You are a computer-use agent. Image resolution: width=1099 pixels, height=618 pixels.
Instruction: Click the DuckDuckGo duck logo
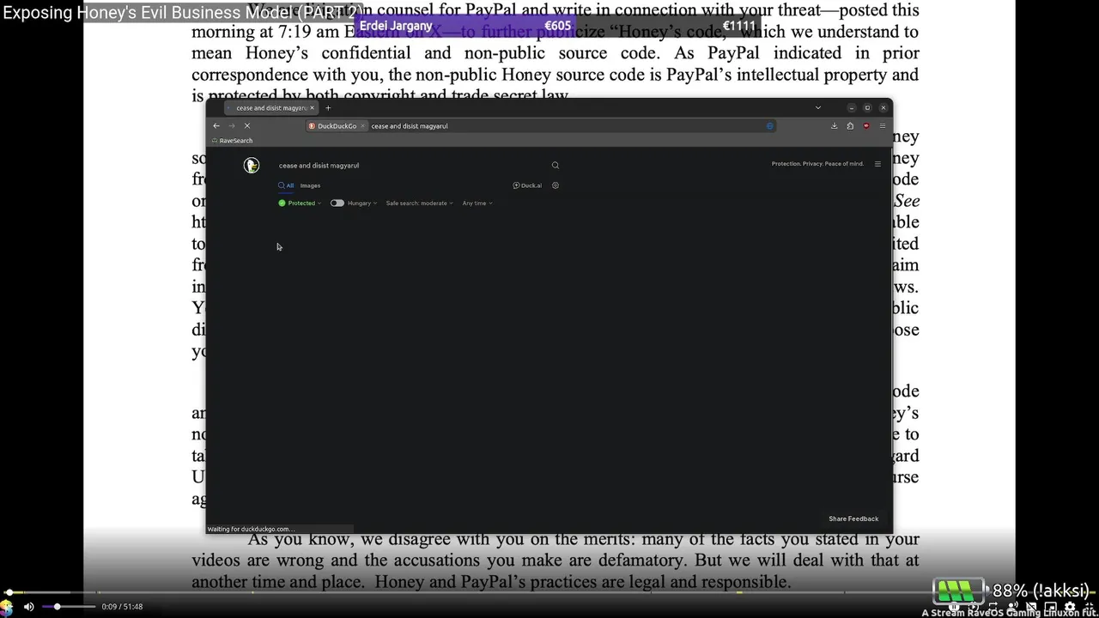[252, 165]
